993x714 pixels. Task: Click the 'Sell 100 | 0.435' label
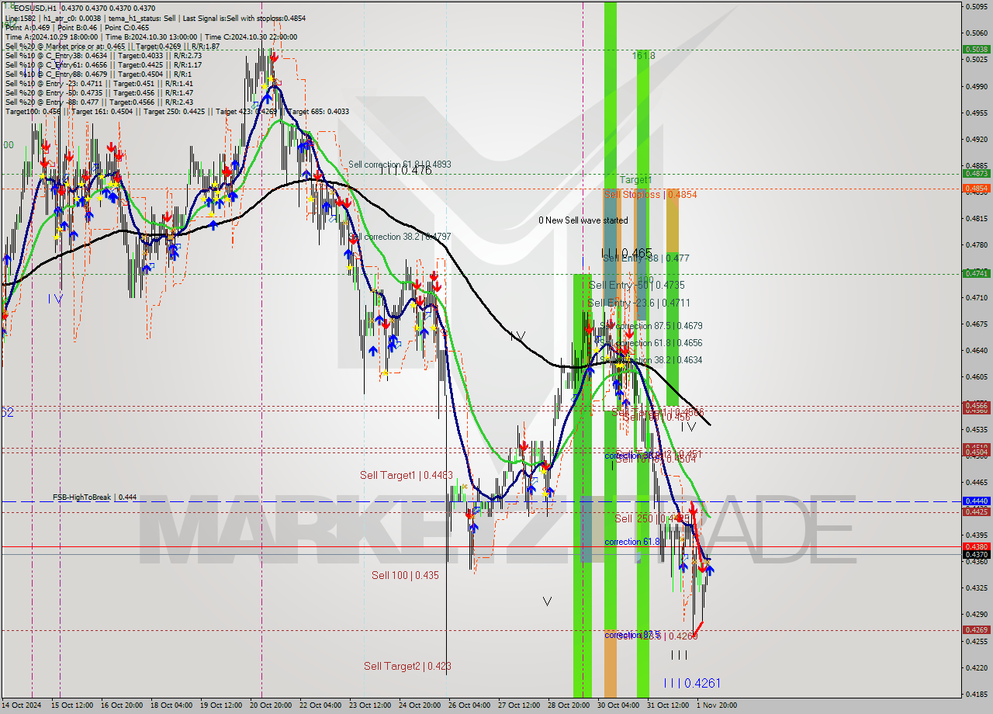point(405,575)
